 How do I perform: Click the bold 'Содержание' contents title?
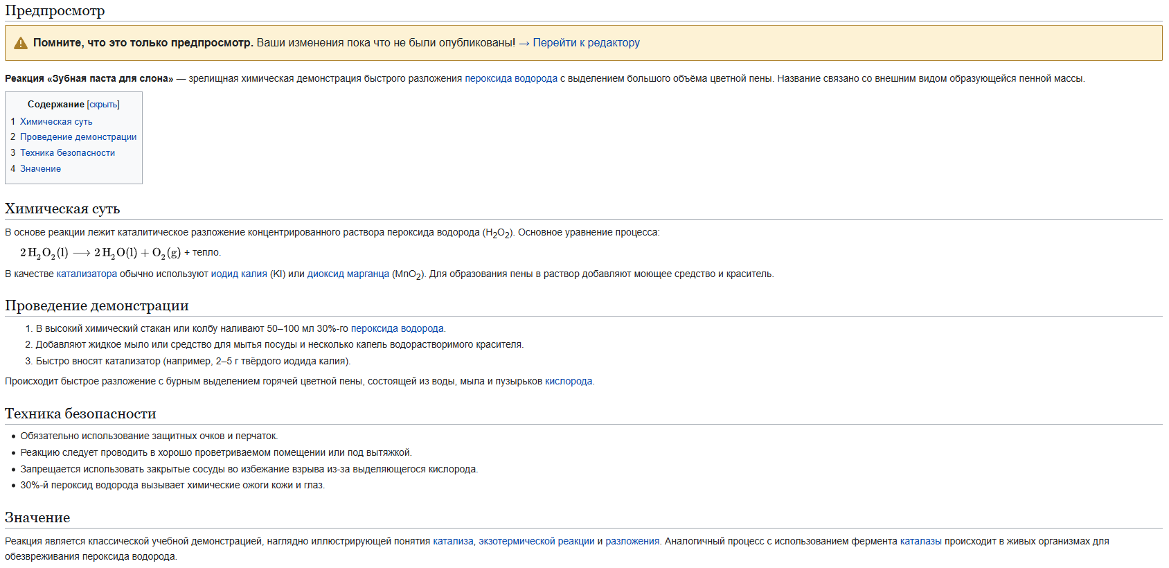[x=56, y=105]
